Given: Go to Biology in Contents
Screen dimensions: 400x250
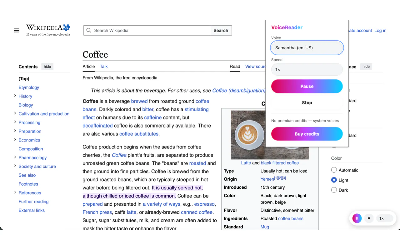Looking at the screenshot, I should (26, 105).
